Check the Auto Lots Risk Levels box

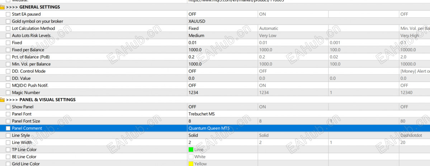tap(8, 35)
